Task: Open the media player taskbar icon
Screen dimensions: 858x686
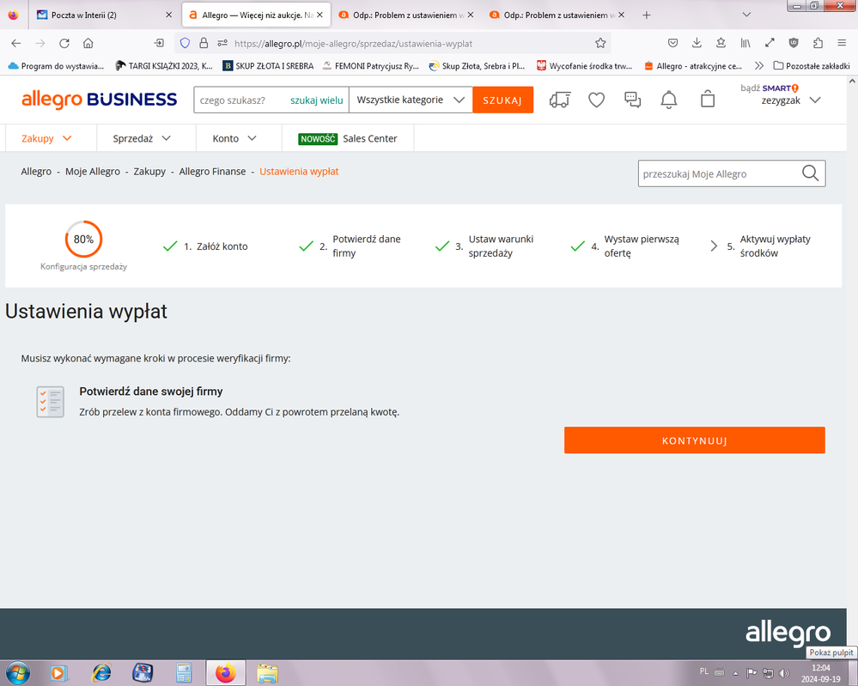Action: 59,673
